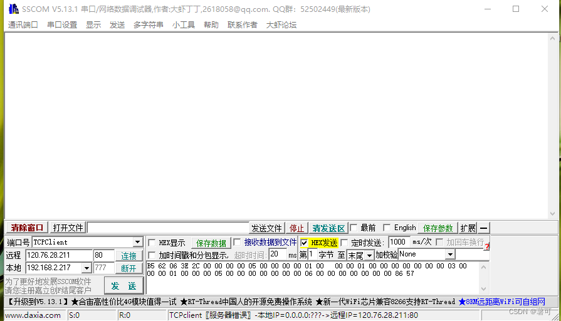Image resolution: width=561 pixels, height=321 pixels.
Task: Click the large 发送 send button
Action: click(x=123, y=285)
